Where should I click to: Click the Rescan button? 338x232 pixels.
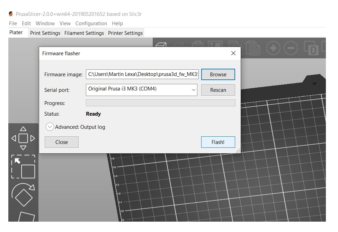point(218,90)
